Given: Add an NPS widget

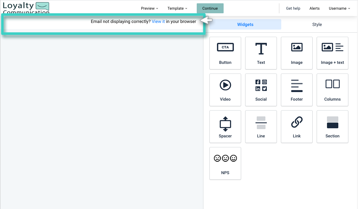Looking at the screenshot, I should click(x=225, y=163).
